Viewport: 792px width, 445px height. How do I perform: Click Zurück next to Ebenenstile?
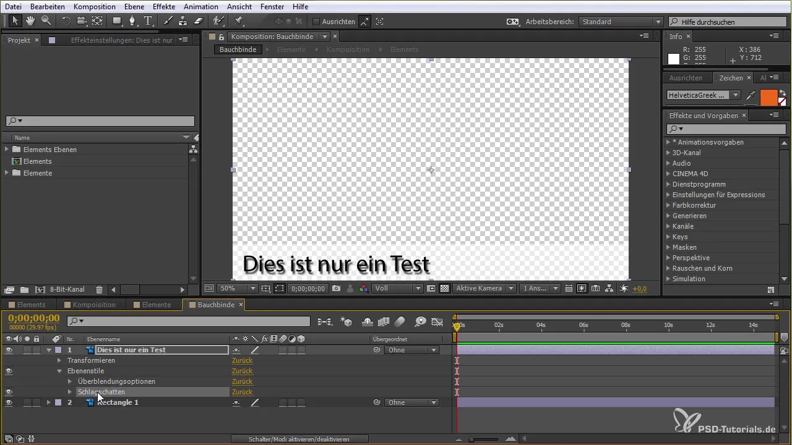point(242,371)
